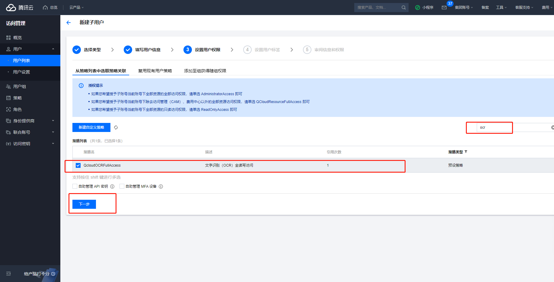Click the 身份提供商 icon in sidebar
This screenshot has height=282, width=554.
point(8,121)
